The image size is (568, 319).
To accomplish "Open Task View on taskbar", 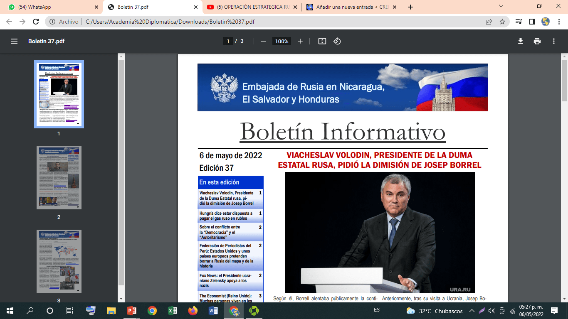I will pyautogui.click(x=70, y=310).
